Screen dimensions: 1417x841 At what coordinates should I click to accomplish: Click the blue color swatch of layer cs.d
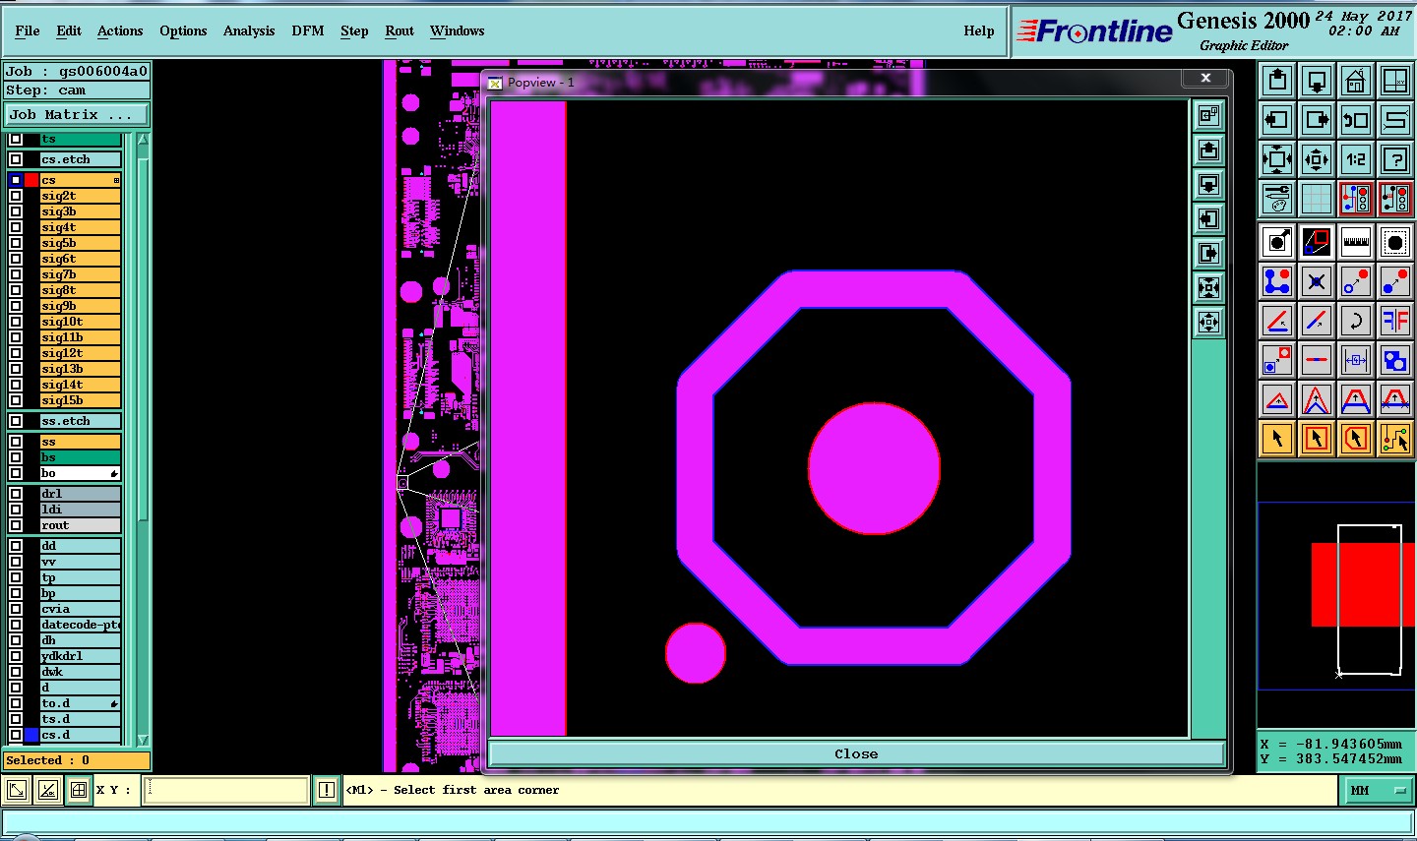tap(31, 735)
